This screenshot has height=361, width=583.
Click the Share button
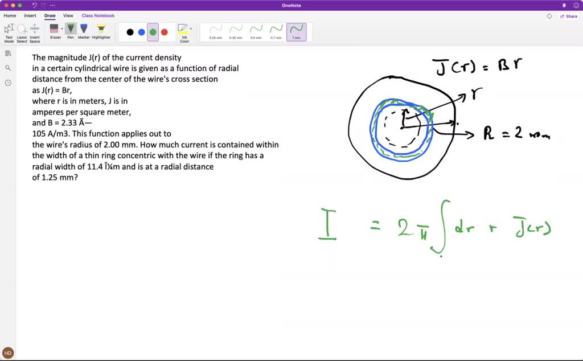[x=569, y=17]
